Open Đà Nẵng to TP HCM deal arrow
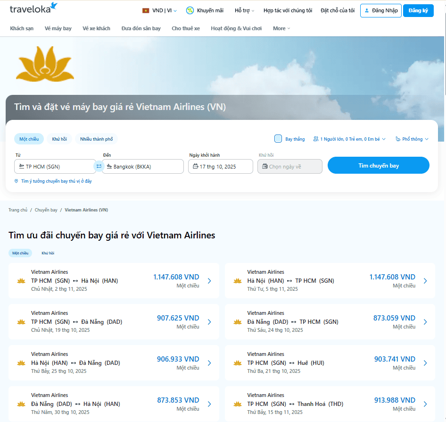 425,322
